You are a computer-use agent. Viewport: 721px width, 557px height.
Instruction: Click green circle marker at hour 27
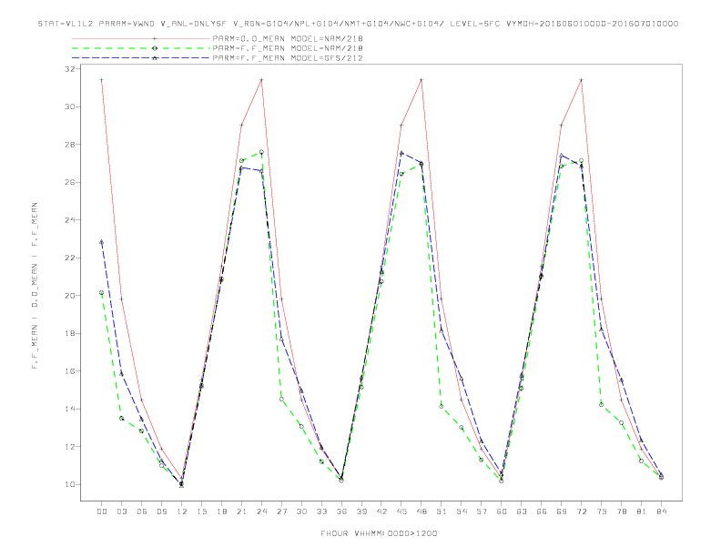[281, 399]
